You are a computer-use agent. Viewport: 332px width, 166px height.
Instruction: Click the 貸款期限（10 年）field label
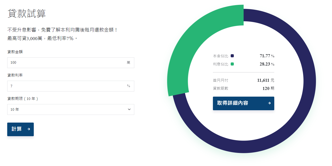[x=23, y=99]
